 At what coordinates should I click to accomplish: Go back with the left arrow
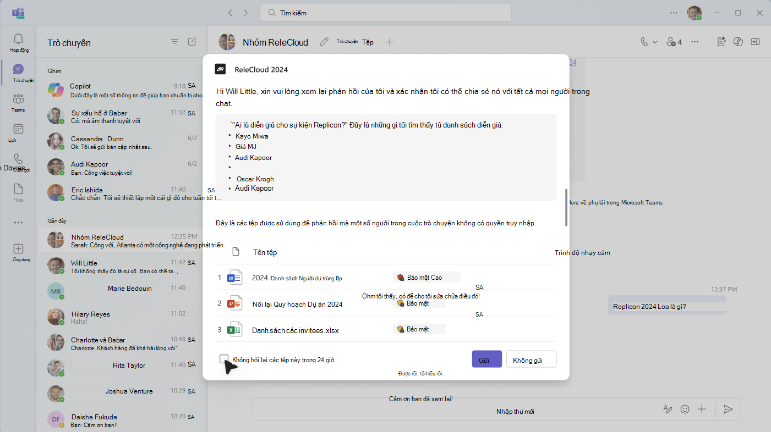[230, 13]
